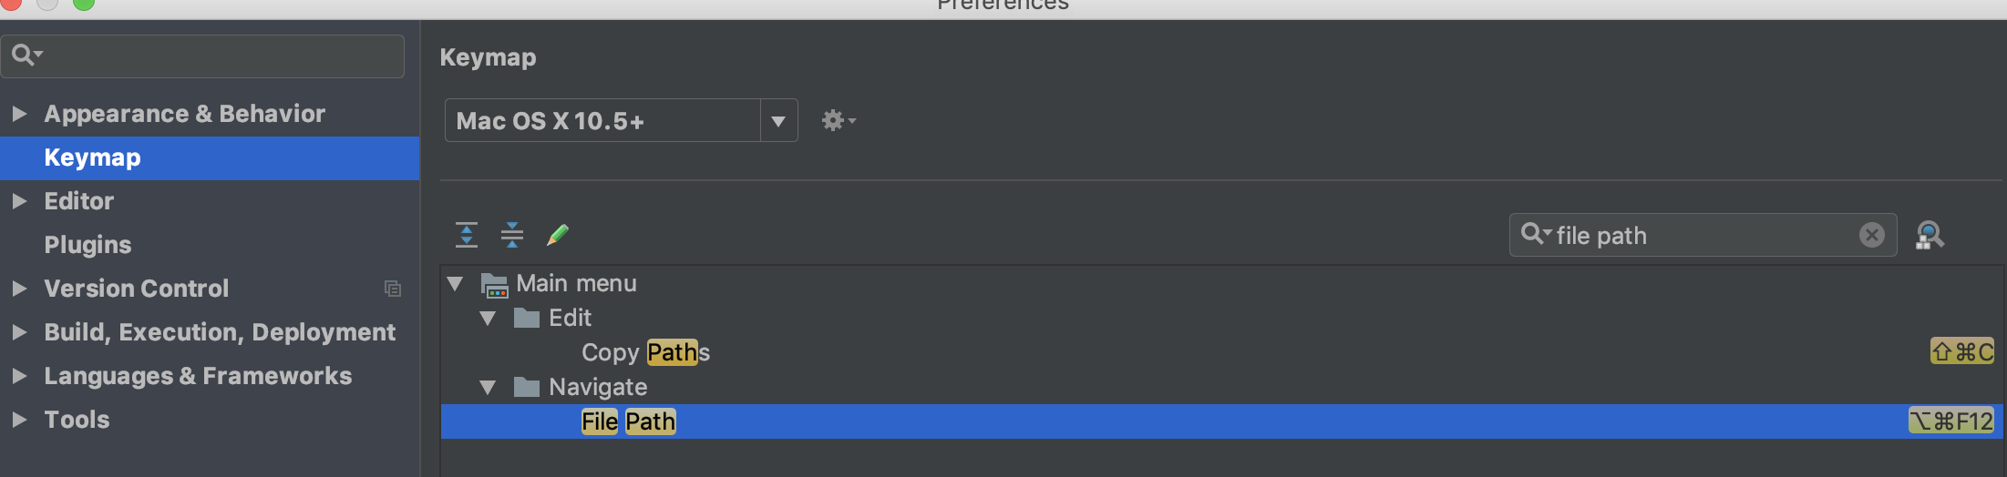Click the Collapse All icon in keymap toolbar
The height and width of the screenshot is (477, 2007).
(512, 235)
